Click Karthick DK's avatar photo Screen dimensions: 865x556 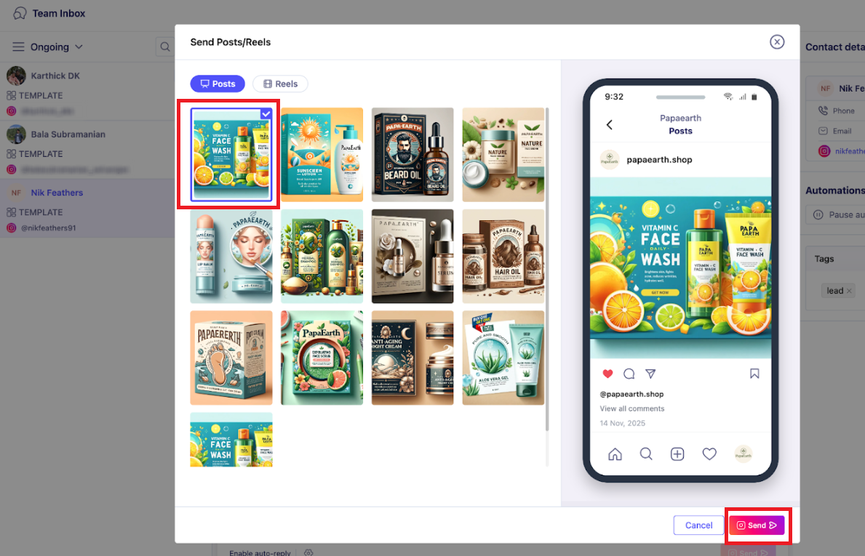(16, 76)
